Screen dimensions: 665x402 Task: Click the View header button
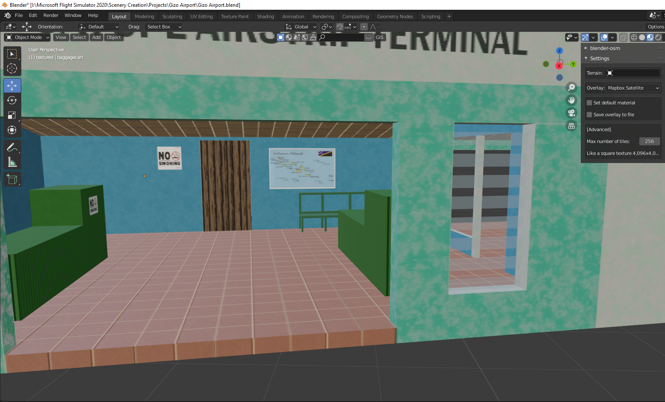pyautogui.click(x=61, y=37)
